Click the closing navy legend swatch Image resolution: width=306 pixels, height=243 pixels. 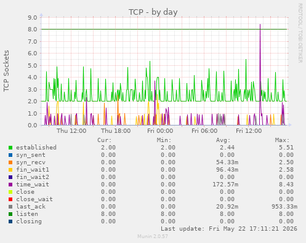(x=10, y=221)
